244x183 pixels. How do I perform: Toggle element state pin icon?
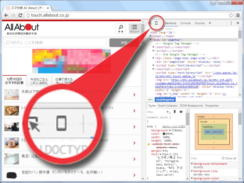point(174,112)
